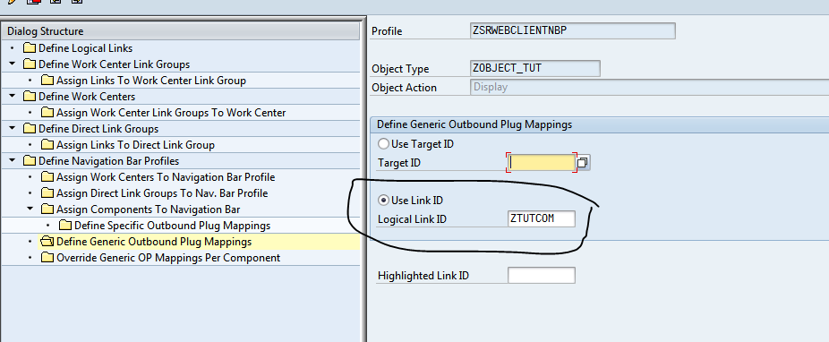This screenshot has width=829, height=342.
Task: Select the Use Target ID radio button
Action: coord(383,144)
